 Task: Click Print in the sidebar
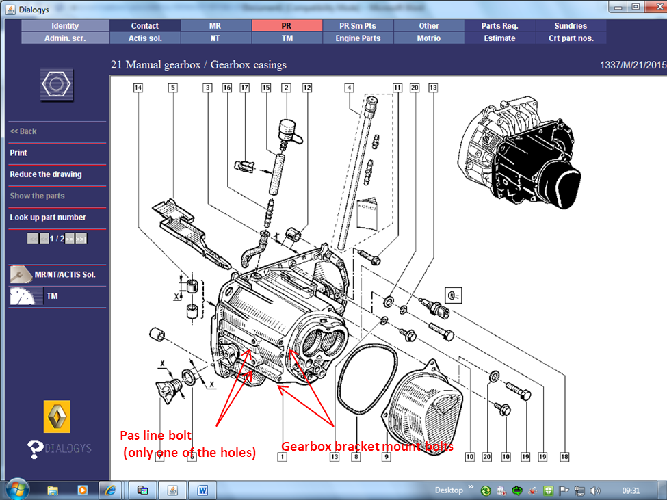click(18, 153)
